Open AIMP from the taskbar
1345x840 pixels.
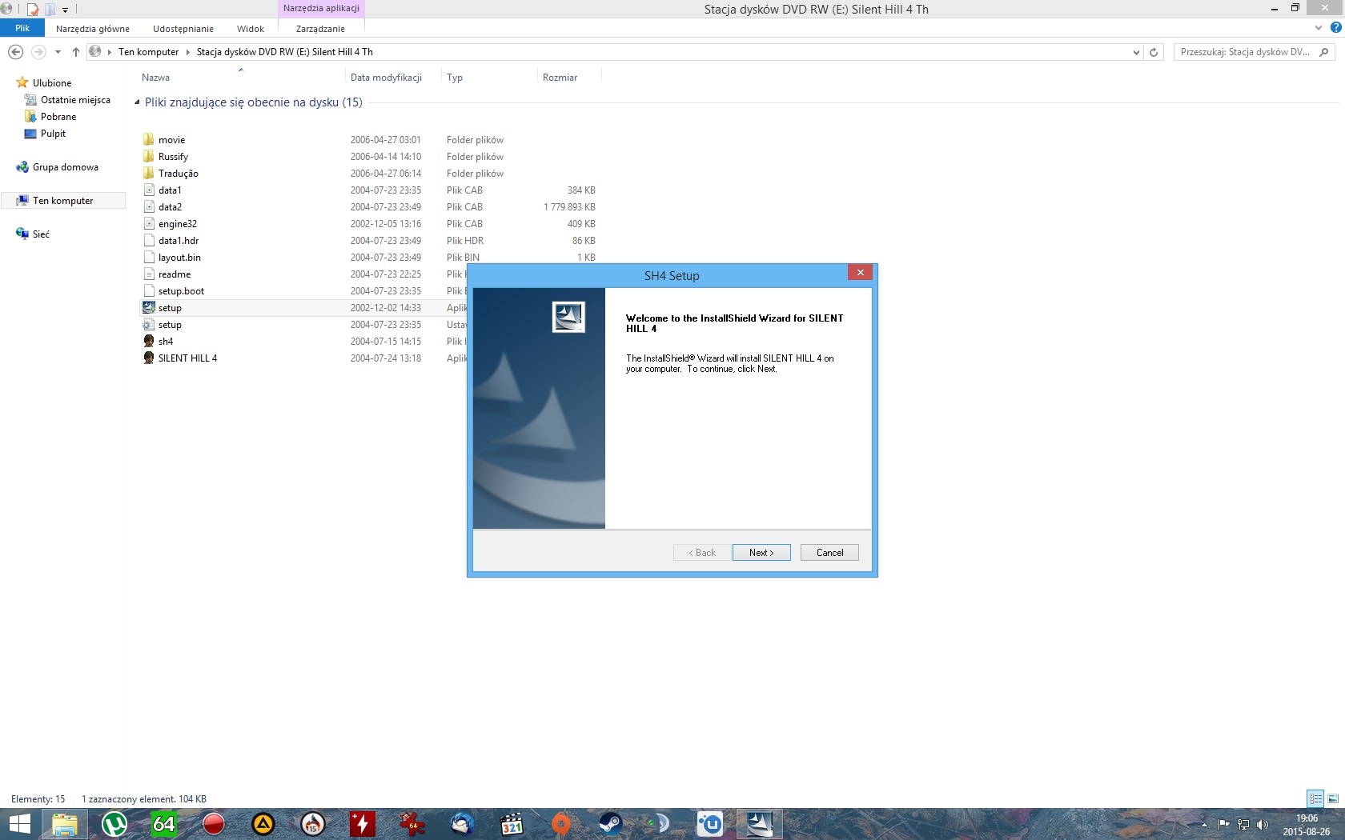(263, 824)
